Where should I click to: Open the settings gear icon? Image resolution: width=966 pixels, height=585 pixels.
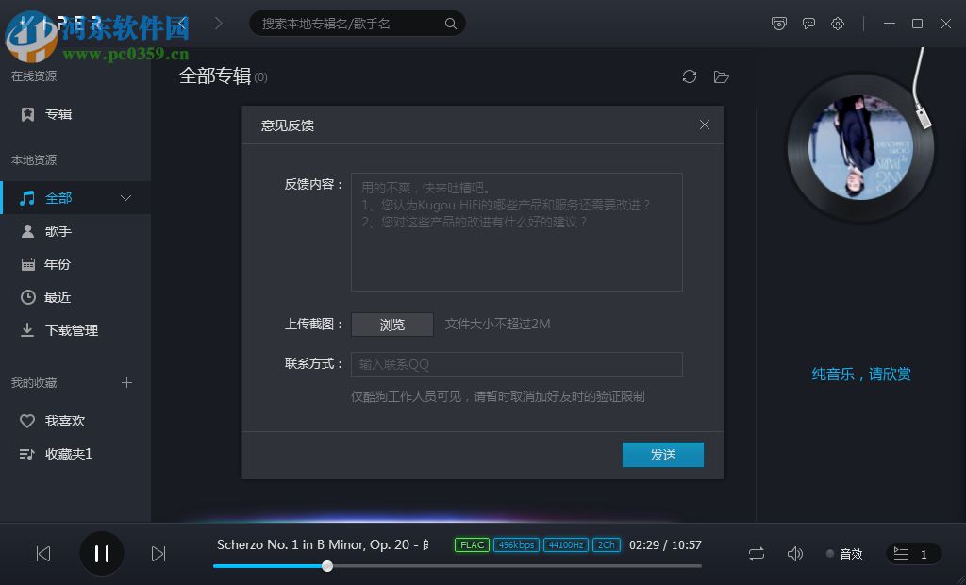[x=838, y=24]
